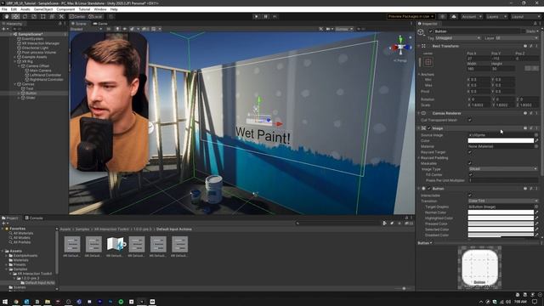Open Source Image object picker

click(x=536, y=135)
